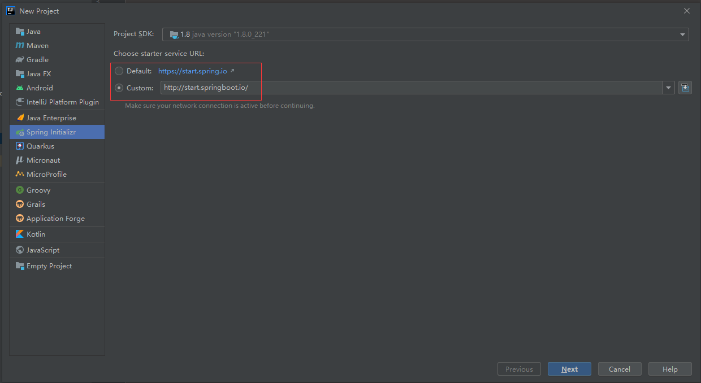Image resolution: width=701 pixels, height=383 pixels.
Task: Open the Project SDK dropdown
Action: (426, 34)
